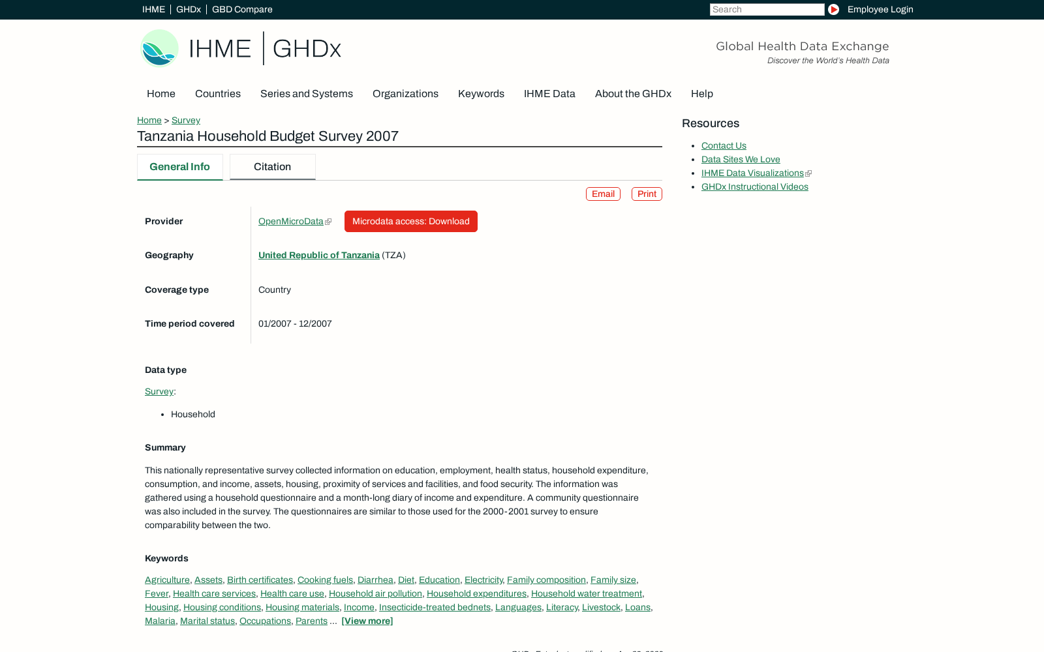This screenshot has height=652, width=1044.
Task: Switch to the Citation tab
Action: tap(272, 167)
